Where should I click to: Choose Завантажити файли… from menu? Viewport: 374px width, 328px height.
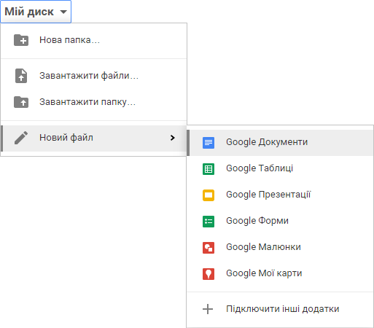tap(94, 76)
